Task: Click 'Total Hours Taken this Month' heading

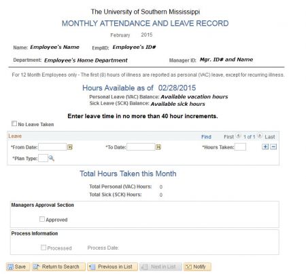Action: click(x=128, y=174)
